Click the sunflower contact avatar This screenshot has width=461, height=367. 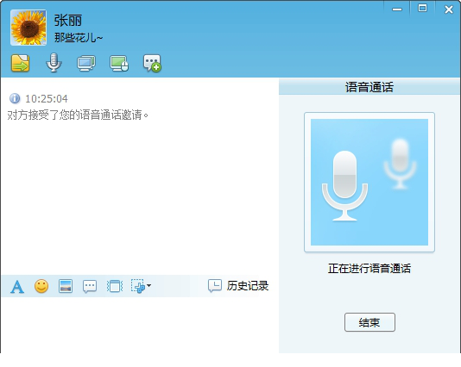pos(28,28)
